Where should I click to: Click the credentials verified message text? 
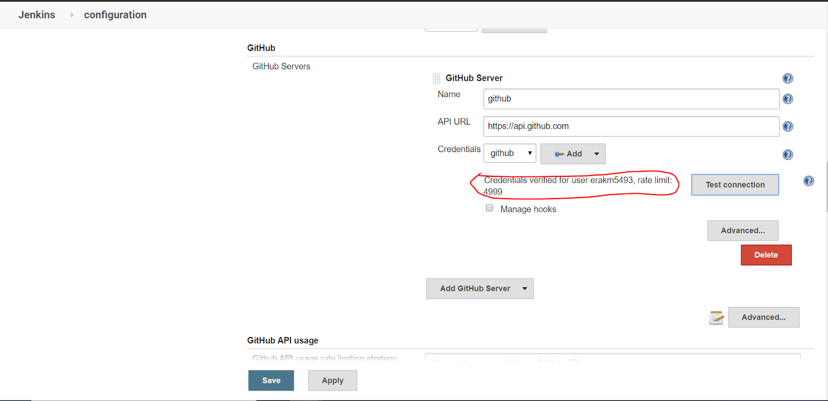(578, 186)
